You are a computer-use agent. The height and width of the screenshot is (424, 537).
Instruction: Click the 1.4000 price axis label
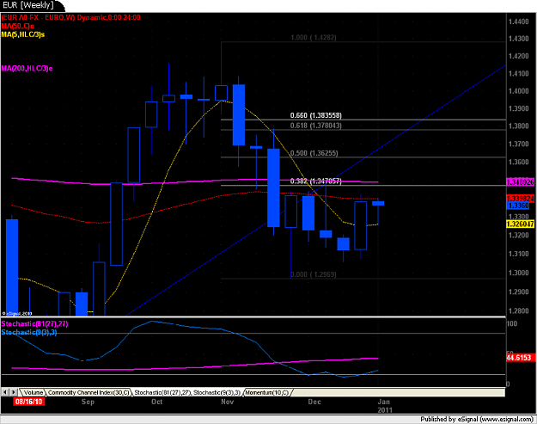pos(518,91)
